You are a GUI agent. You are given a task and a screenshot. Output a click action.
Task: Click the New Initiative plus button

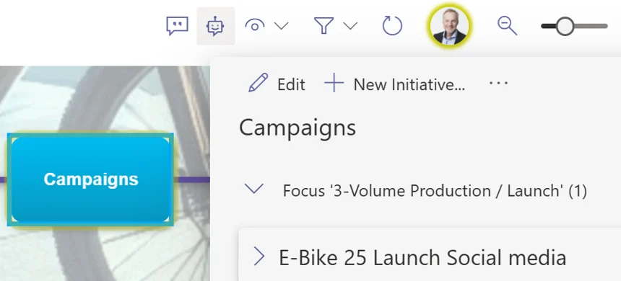(x=394, y=84)
